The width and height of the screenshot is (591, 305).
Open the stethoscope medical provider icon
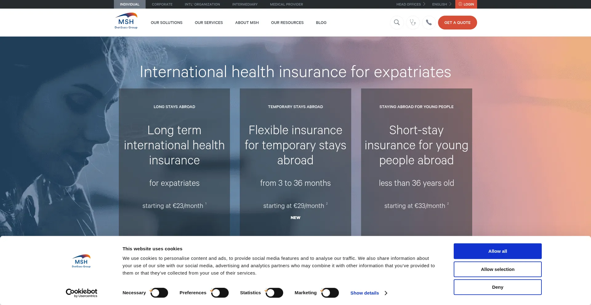point(413,22)
